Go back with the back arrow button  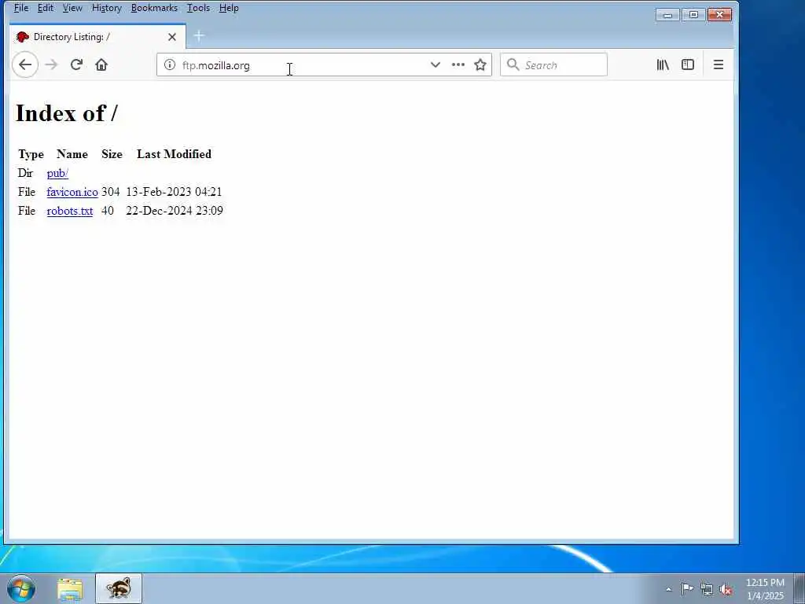(25, 64)
